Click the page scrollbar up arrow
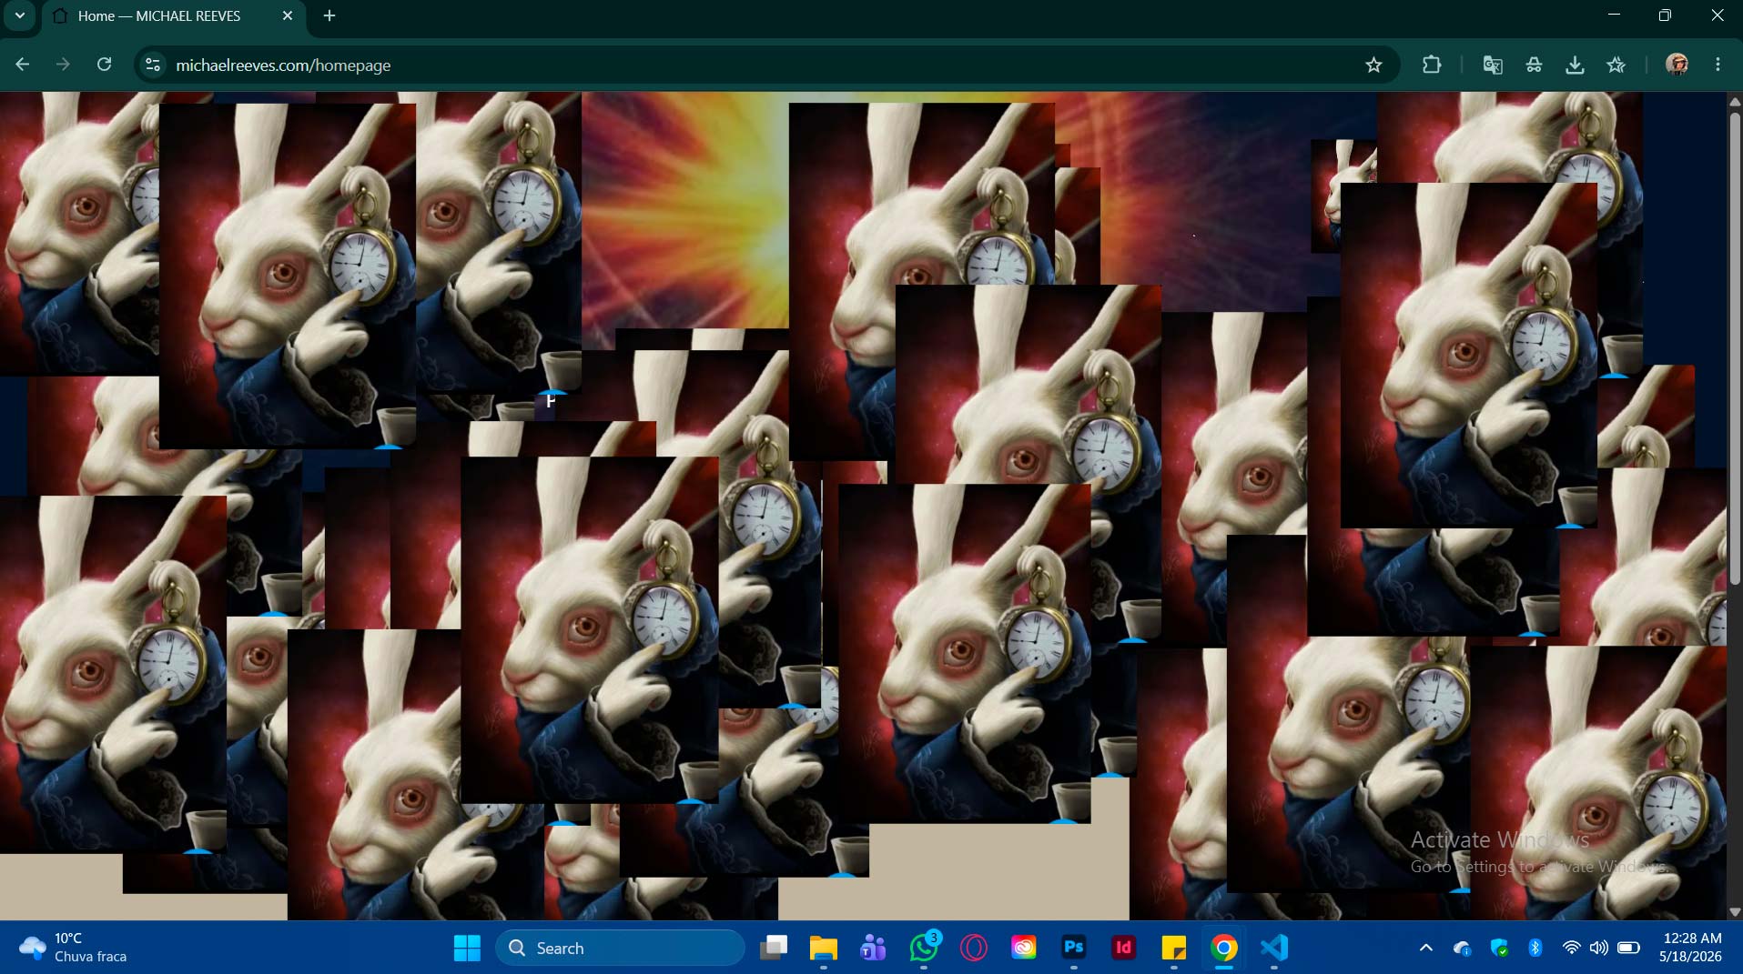The width and height of the screenshot is (1743, 974). click(x=1735, y=102)
